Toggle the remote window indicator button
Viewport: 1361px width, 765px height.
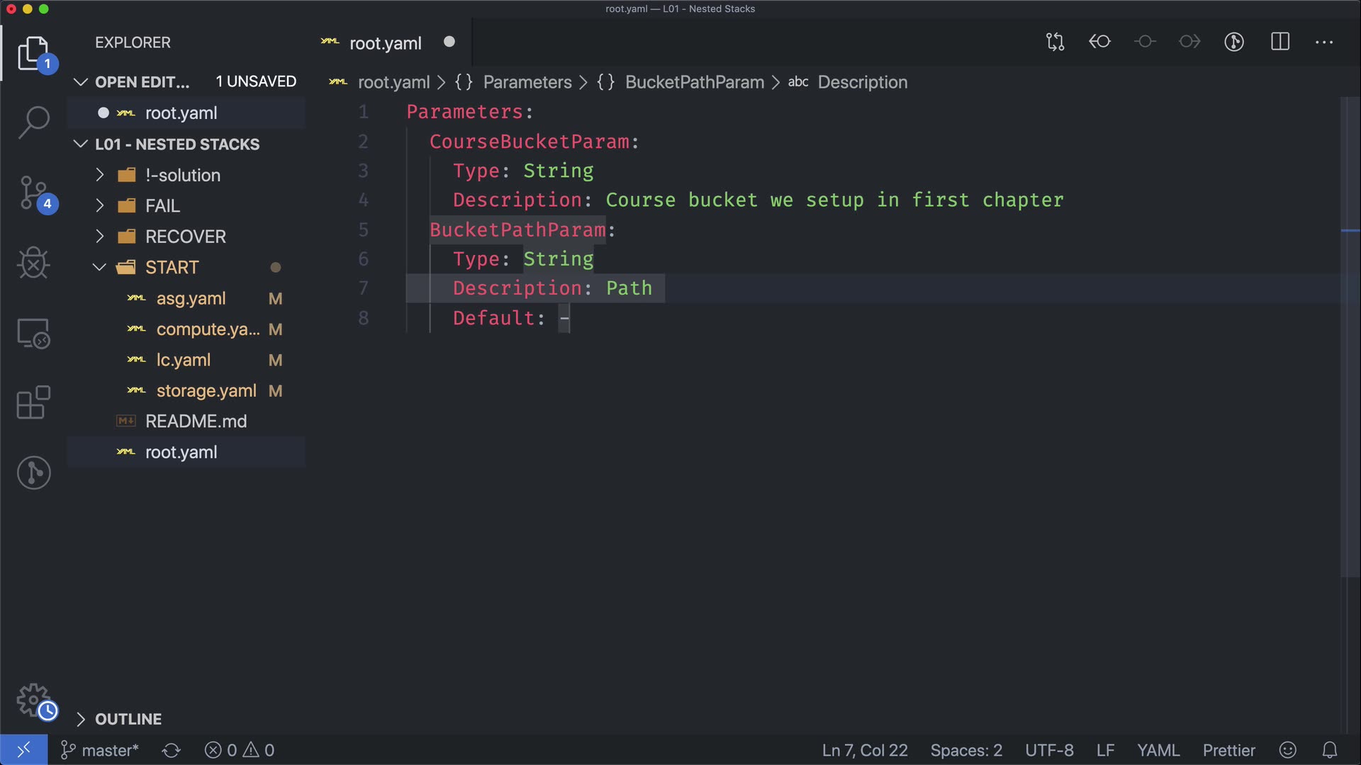[23, 750]
